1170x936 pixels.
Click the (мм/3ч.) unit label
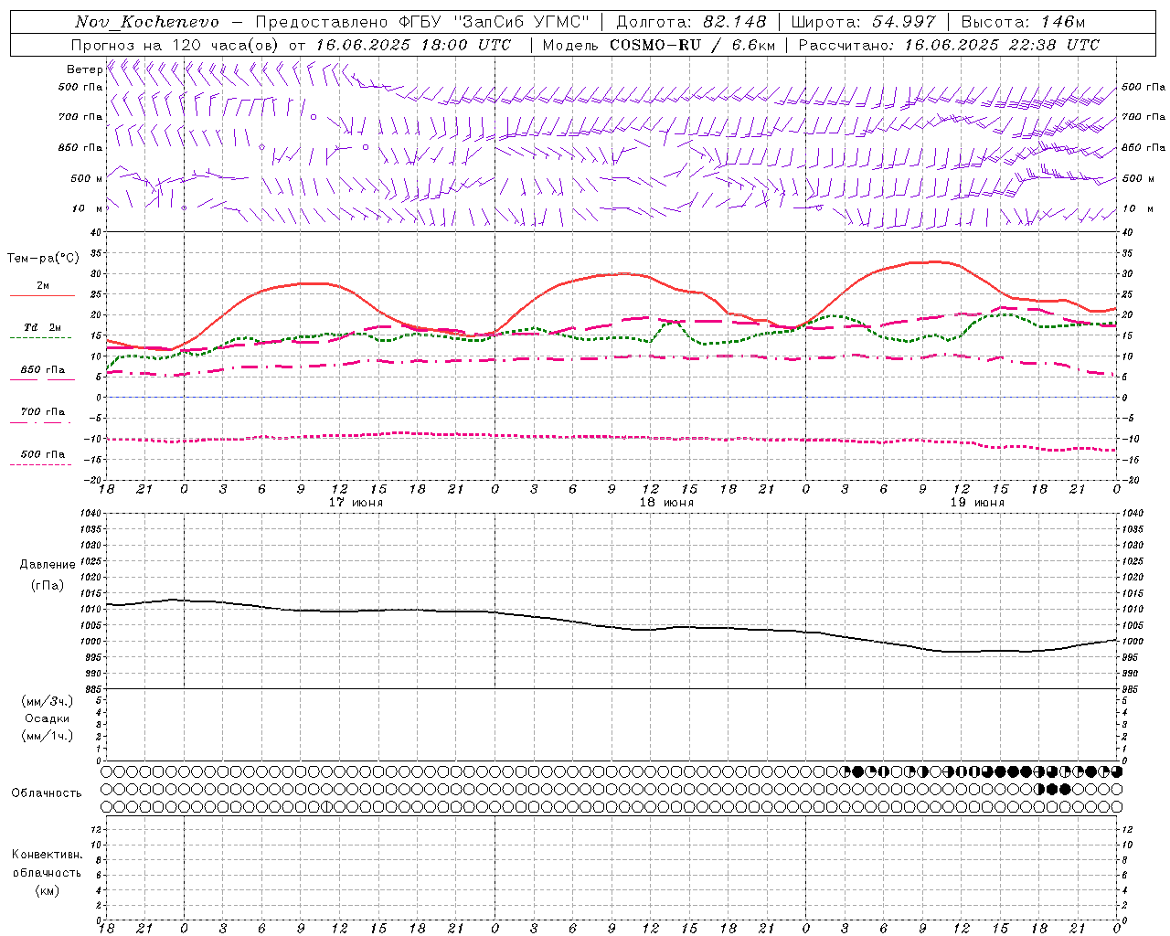(x=48, y=701)
